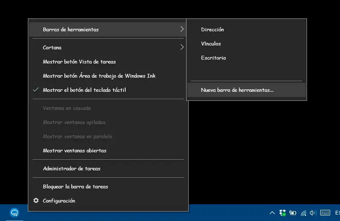Enable the Escritorio toolbar
Image resolution: width=340 pixels, height=221 pixels.
(x=247, y=58)
